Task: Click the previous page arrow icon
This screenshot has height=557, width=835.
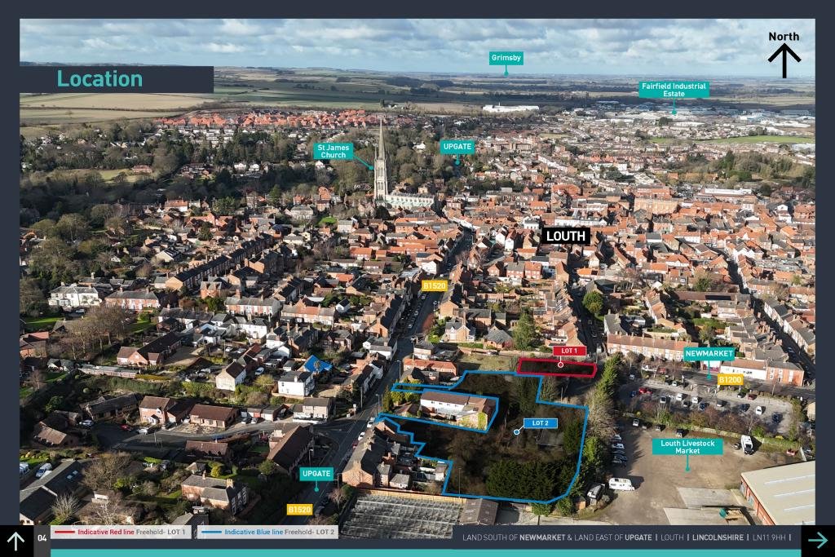Action: point(16,541)
